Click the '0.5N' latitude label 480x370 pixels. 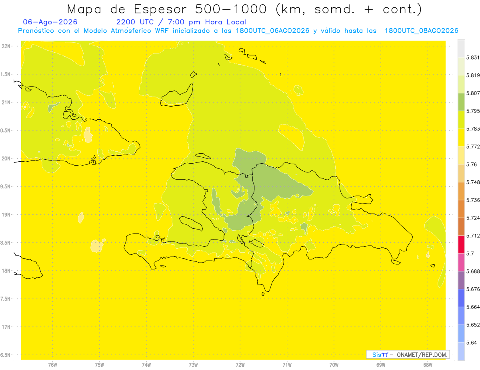pyautogui.click(x=6, y=131)
